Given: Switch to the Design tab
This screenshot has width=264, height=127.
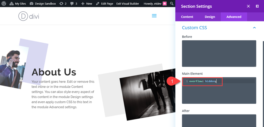Looking at the screenshot, I should point(210,17).
